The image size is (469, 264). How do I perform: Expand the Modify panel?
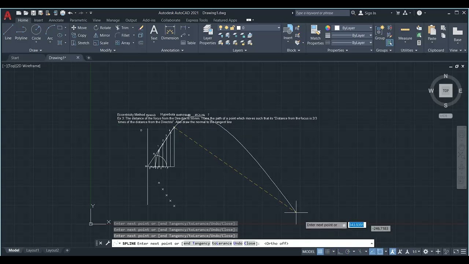click(108, 50)
